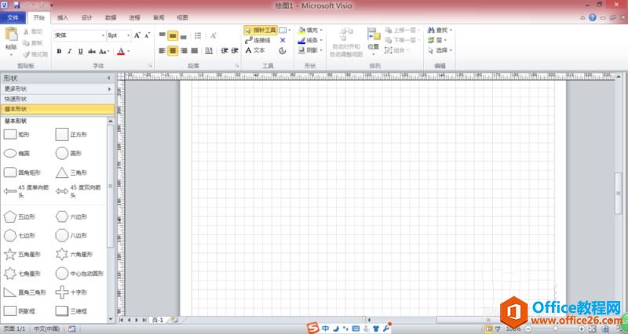628x334 pixels.
Task: Click the blue help question mark icon
Action: [x=593, y=17]
